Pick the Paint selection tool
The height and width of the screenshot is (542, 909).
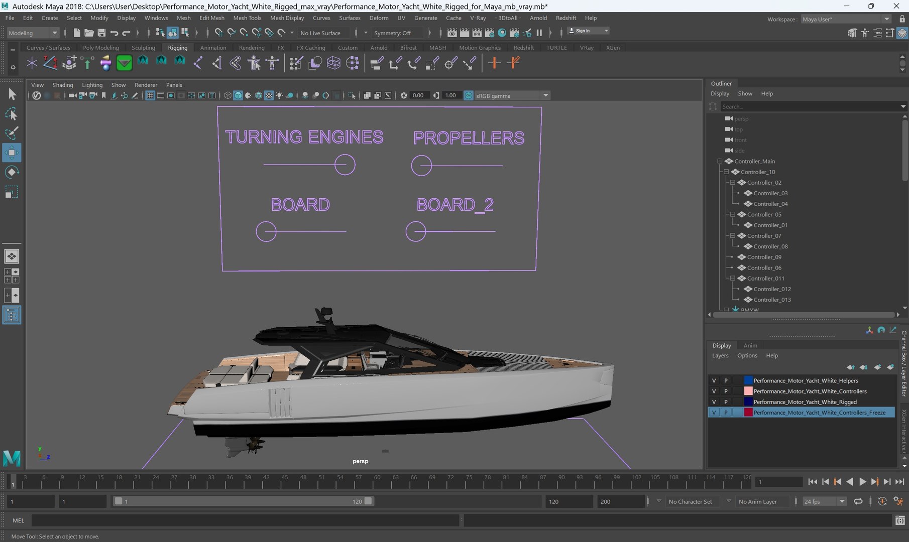[12, 133]
